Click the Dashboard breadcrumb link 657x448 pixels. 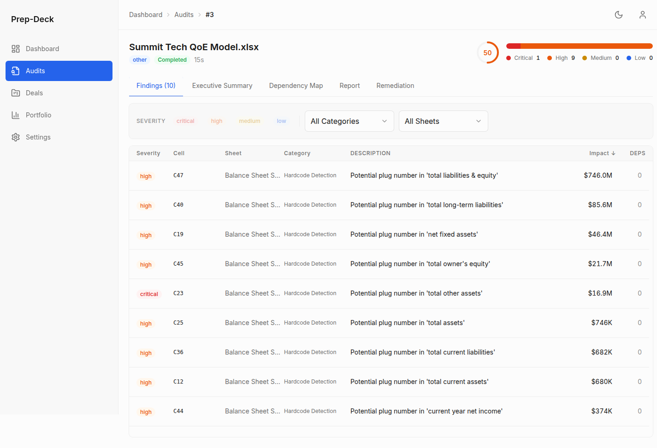(146, 15)
